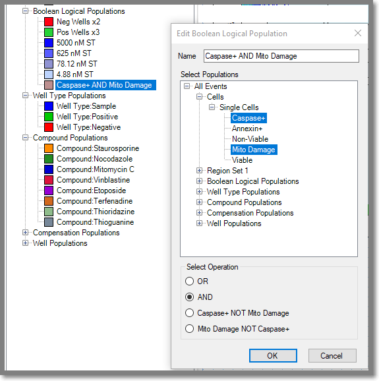
Task: Click the OK button
Action: [273, 356]
